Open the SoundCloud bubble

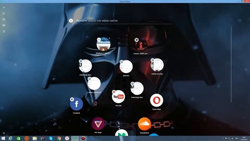tap(145, 124)
